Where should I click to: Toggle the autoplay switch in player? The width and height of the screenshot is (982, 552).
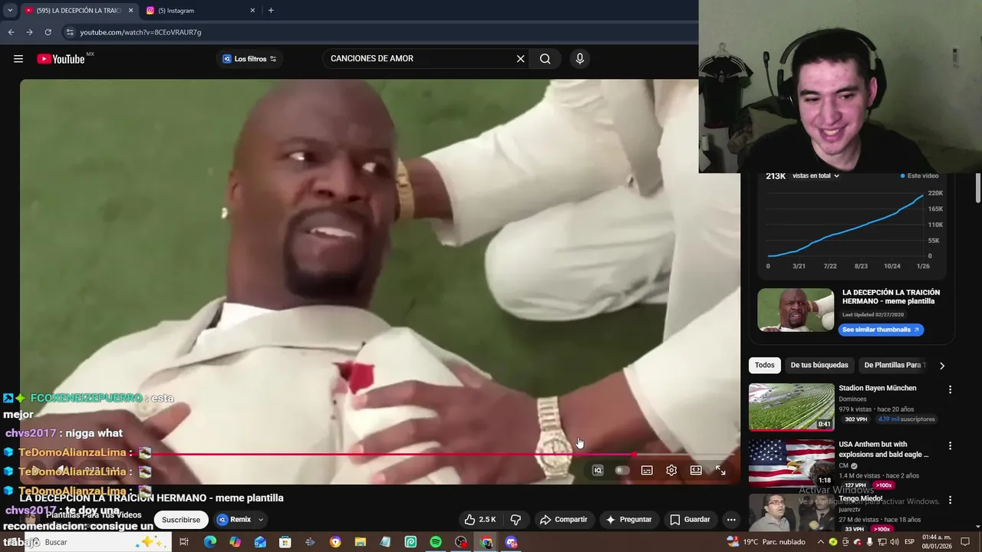point(622,470)
